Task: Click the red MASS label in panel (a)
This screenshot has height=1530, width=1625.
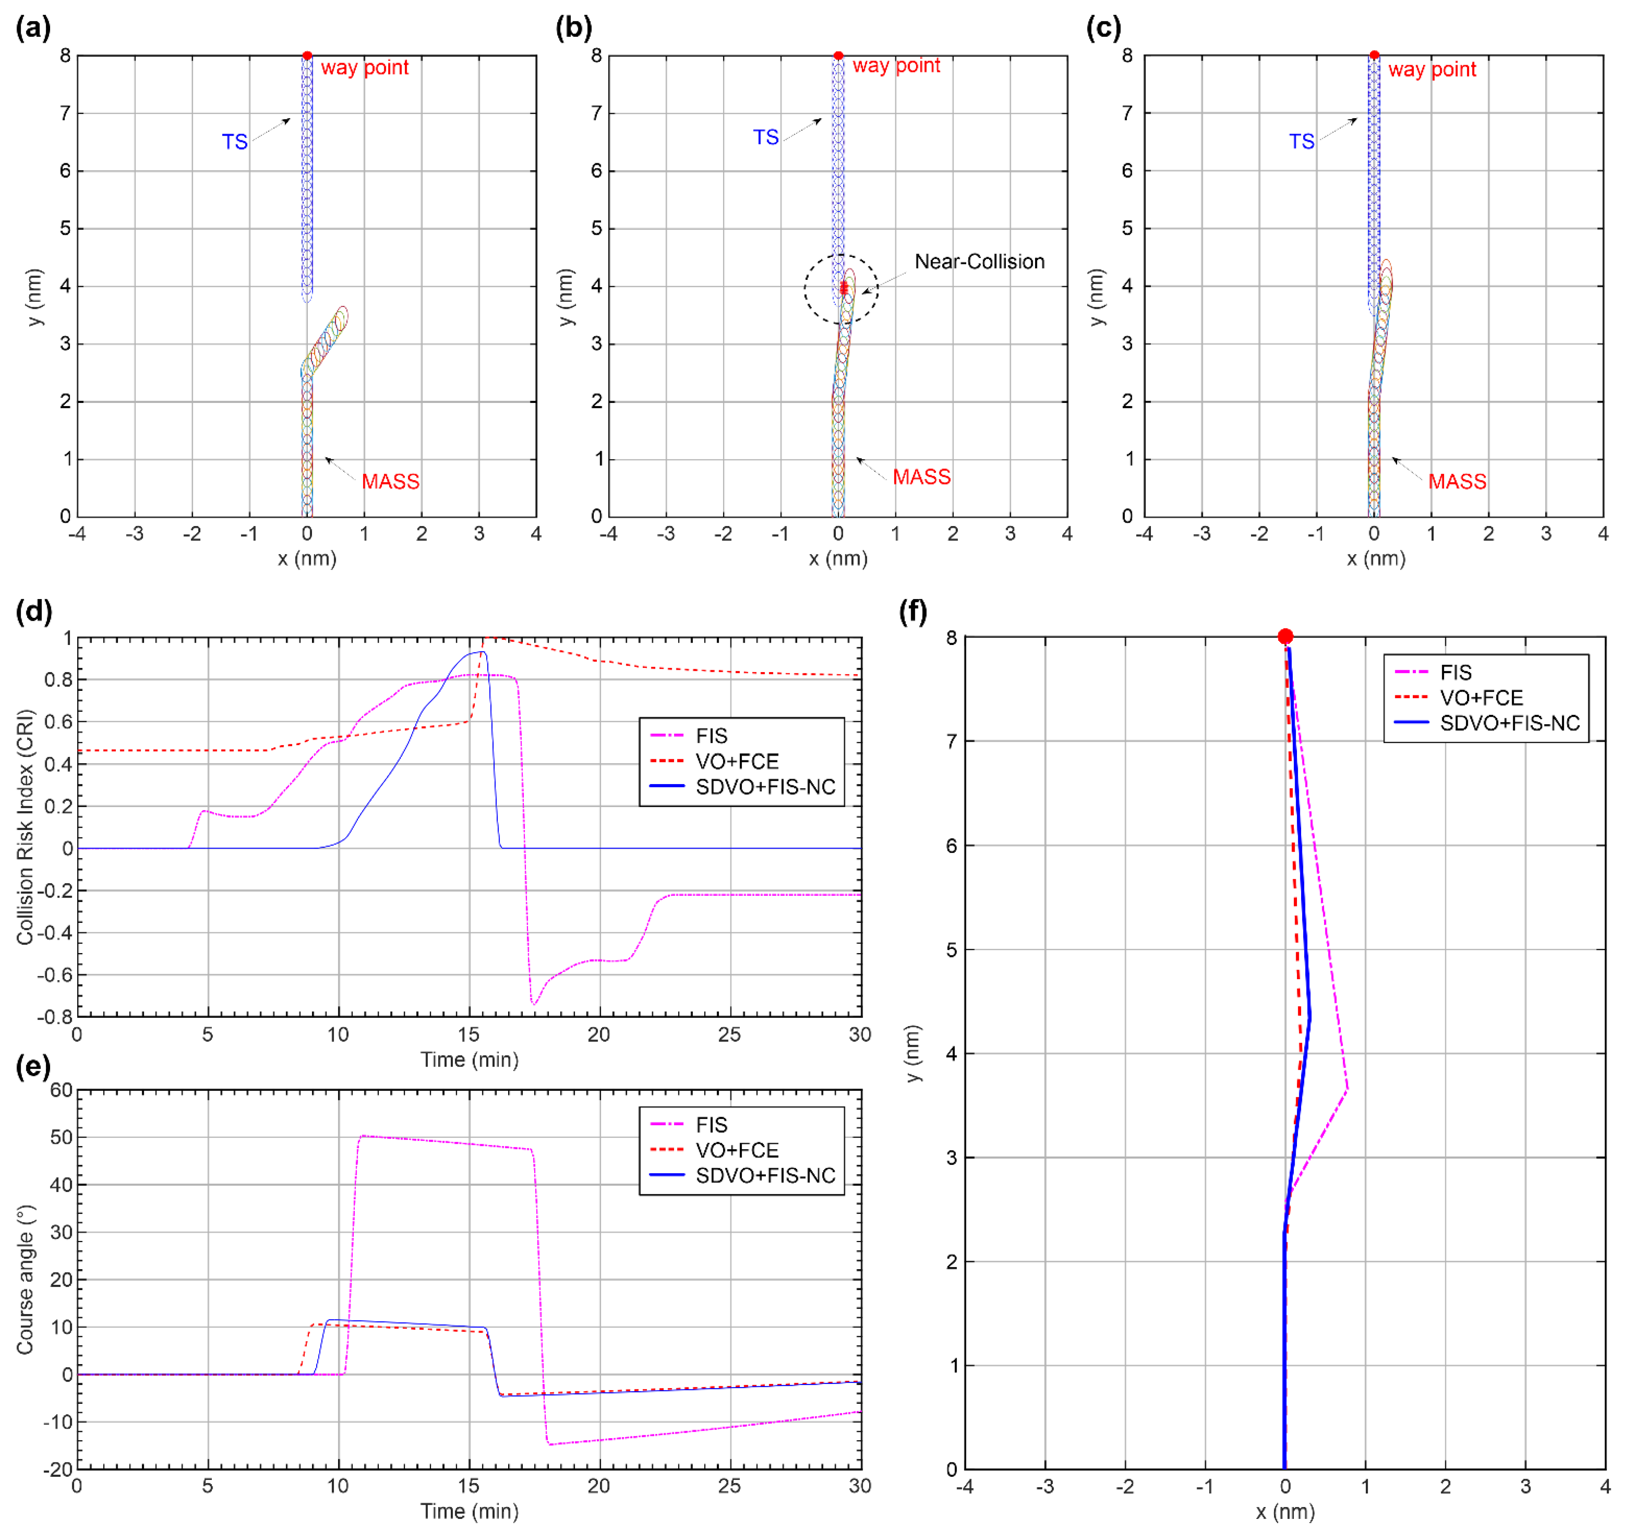Action: tap(391, 481)
